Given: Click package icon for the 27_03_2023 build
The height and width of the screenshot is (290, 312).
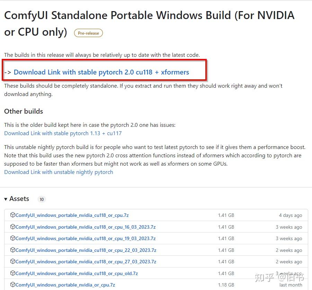Looking at the screenshot, I should coord(13,262).
